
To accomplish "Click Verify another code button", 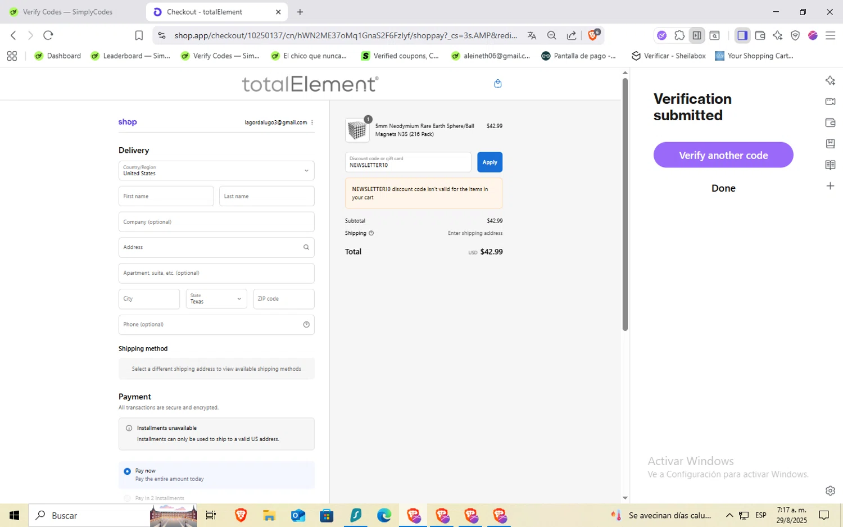I will tap(723, 155).
